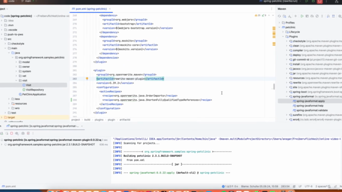
Task: Expand rewrite plugin node
Action: (x=287, y=83)
